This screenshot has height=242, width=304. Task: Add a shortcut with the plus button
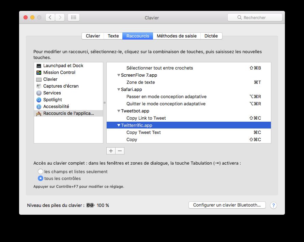coord(111,151)
